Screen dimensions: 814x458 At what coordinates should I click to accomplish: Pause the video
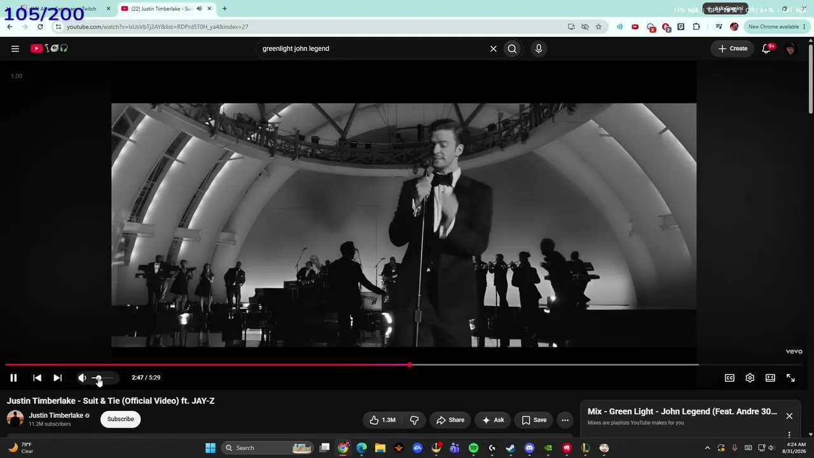click(x=13, y=378)
